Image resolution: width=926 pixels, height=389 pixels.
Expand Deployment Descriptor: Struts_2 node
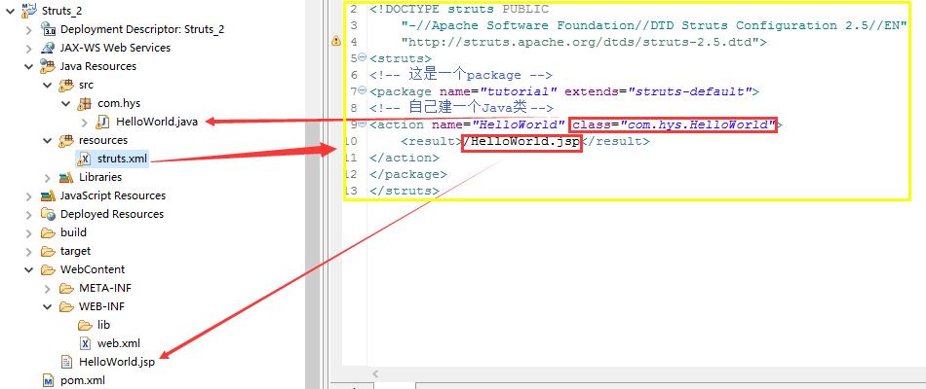pos(29,29)
